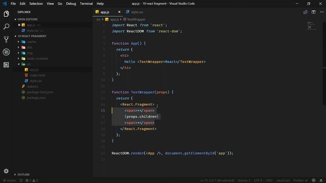
Task: Open the Search view in activity bar
Action: pyautogui.click(x=6, y=26)
